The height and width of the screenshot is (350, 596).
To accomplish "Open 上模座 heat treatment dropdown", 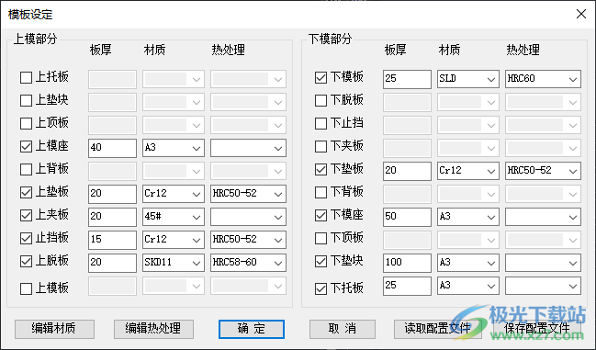I will pos(248,148).
